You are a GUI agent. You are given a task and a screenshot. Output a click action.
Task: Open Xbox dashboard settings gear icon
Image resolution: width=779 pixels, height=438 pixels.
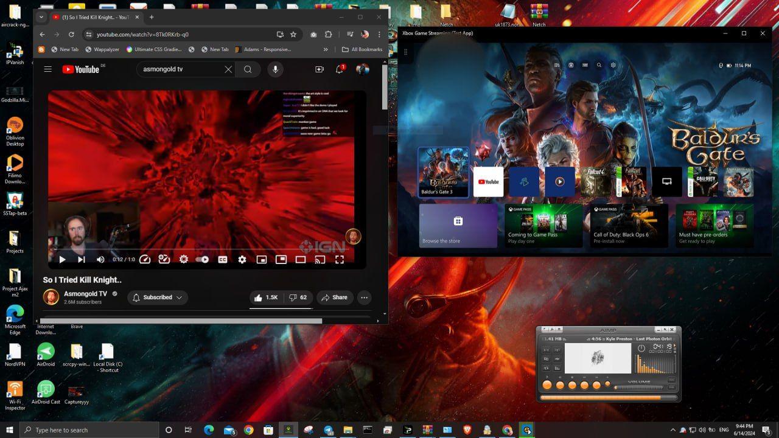click(613, 65)
